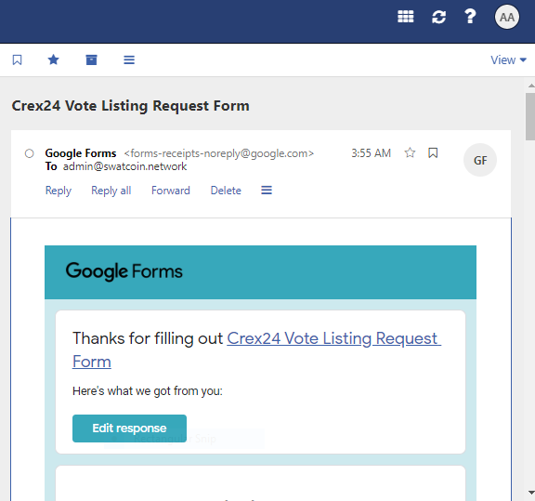The width and height of the screenshot is (535, 501).
Task: Open the toolbar hamburger menu icon
Action: pyautogui.click(x=129, y=59)
